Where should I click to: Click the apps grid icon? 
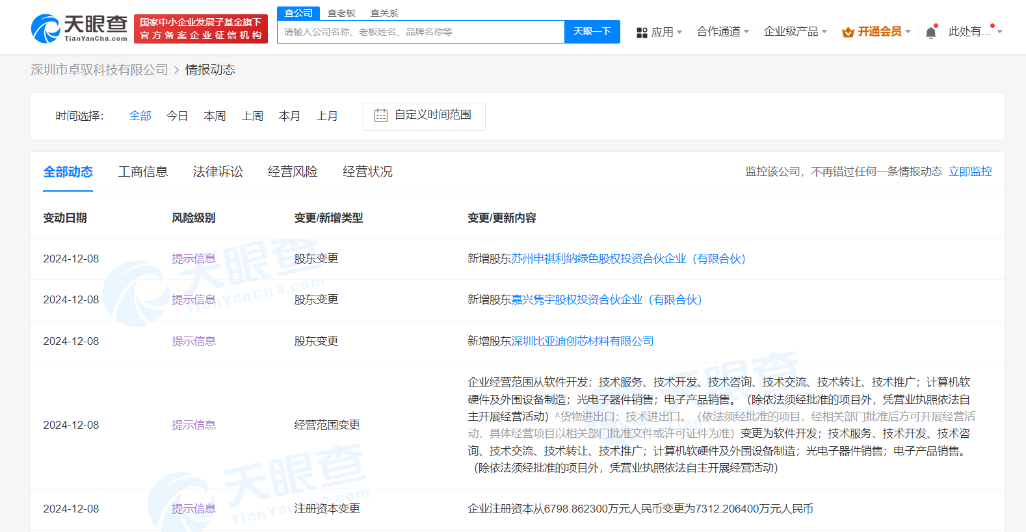point(642,32)
